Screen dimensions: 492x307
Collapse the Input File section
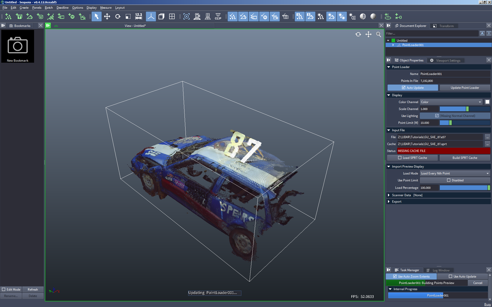(x=389, y=130)
